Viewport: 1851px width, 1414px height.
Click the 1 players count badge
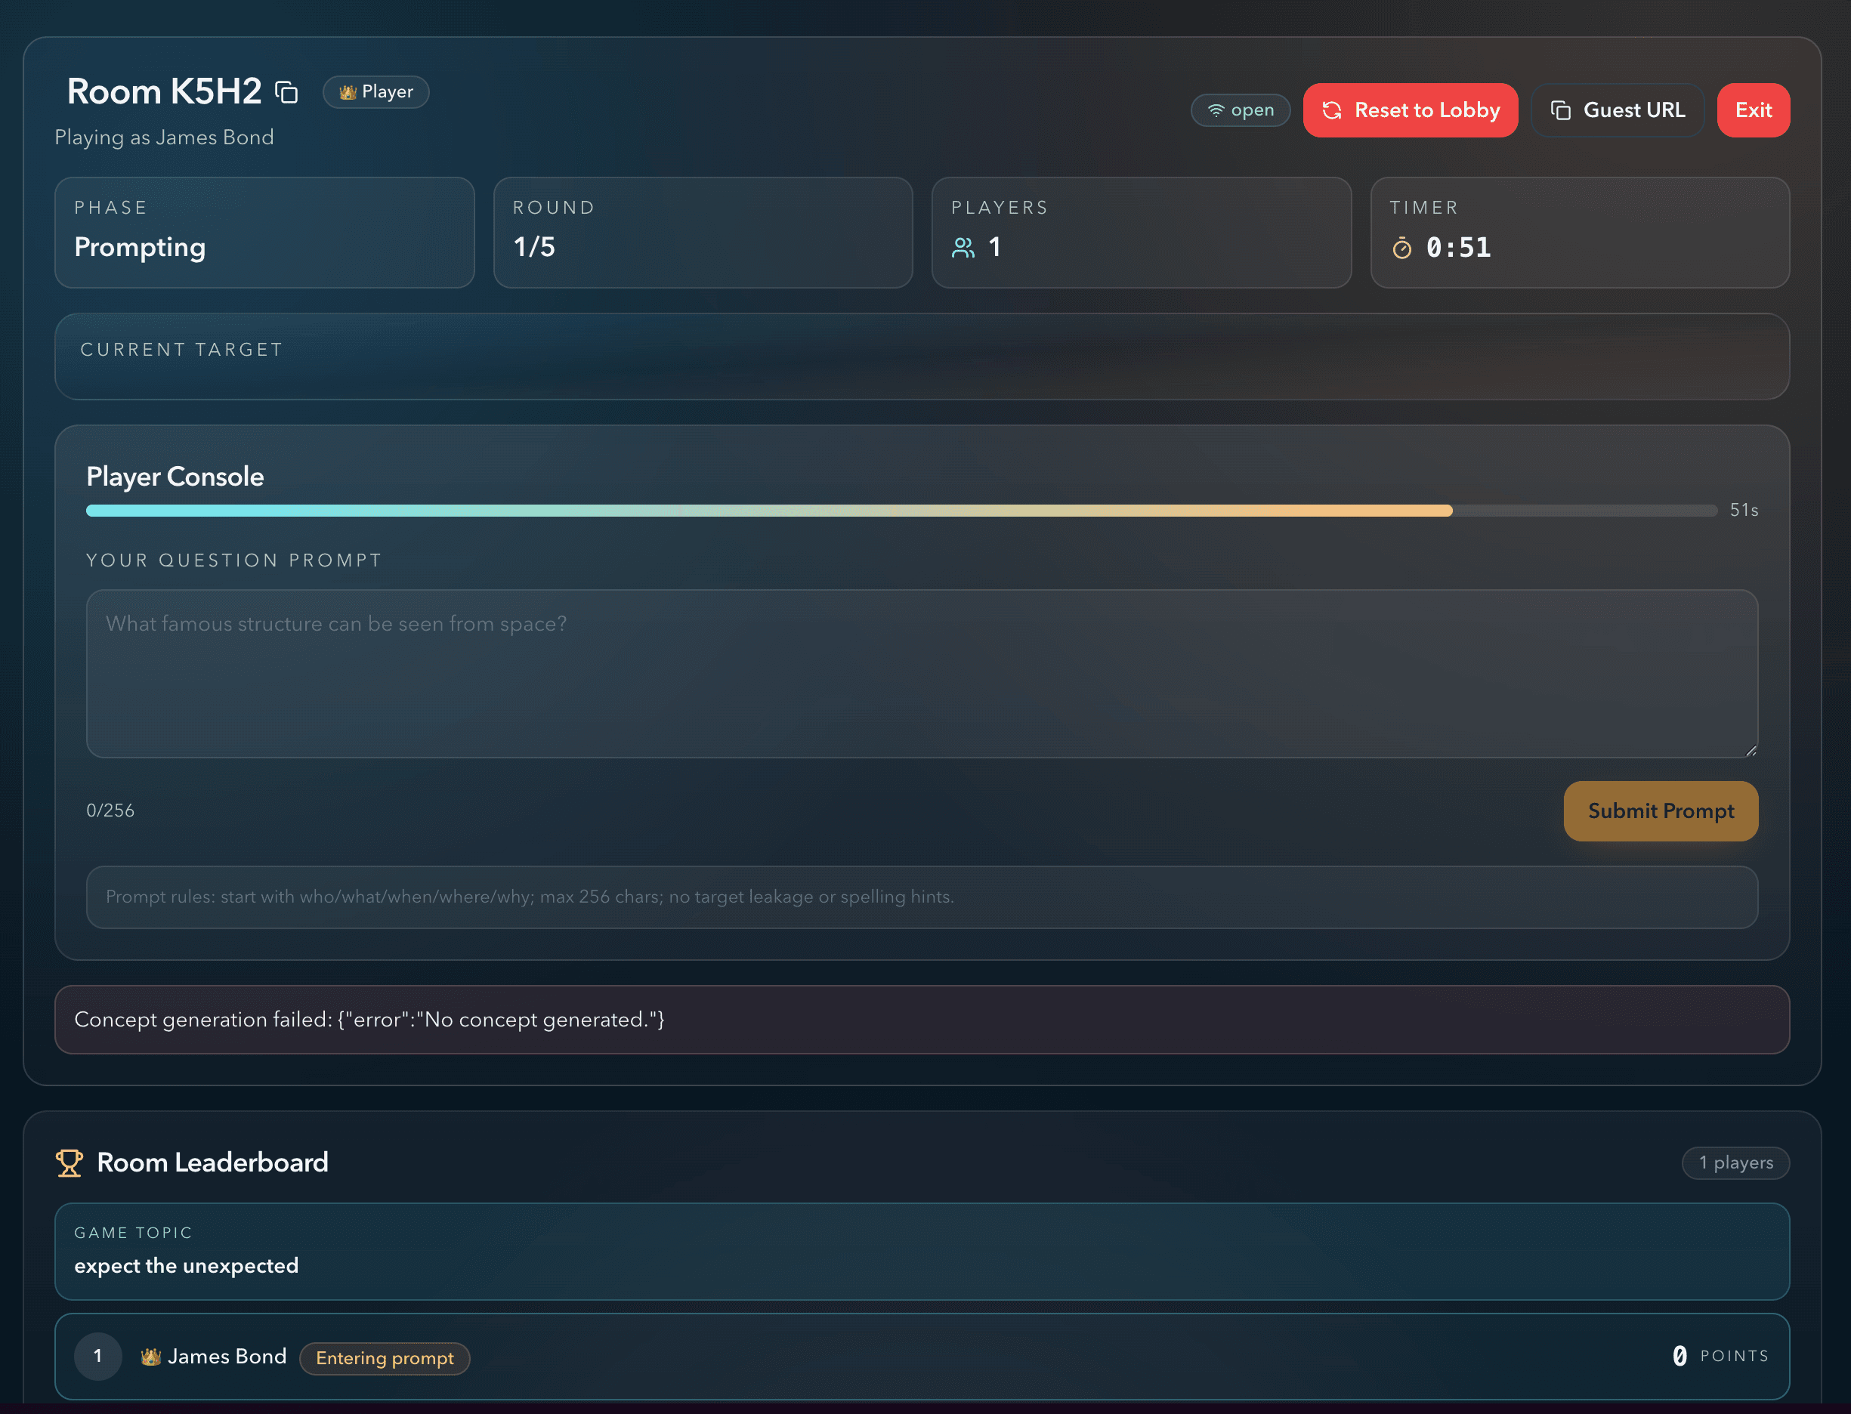click(x=1735, y=1163)
